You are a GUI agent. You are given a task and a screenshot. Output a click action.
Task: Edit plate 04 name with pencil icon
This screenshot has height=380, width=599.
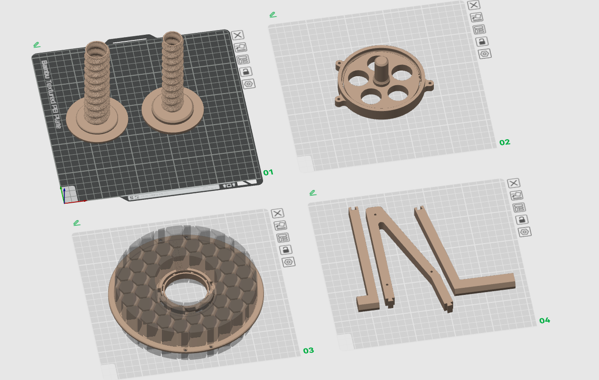(x=313, y=192)
